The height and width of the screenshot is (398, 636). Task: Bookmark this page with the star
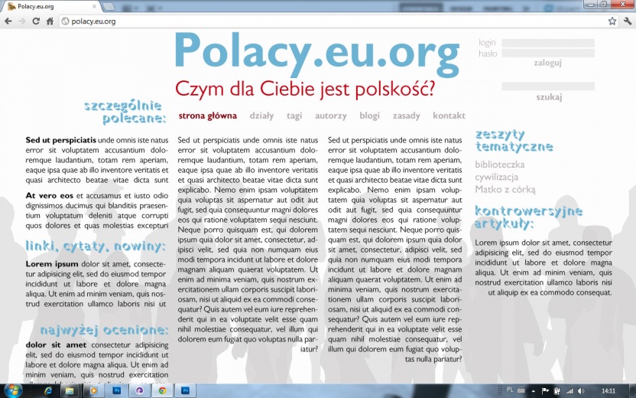point(612,21)
